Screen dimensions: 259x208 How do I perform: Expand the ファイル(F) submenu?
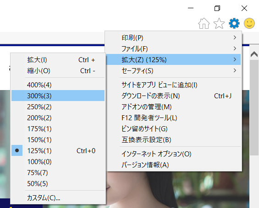pyautogui.click(x=173, y=48)
